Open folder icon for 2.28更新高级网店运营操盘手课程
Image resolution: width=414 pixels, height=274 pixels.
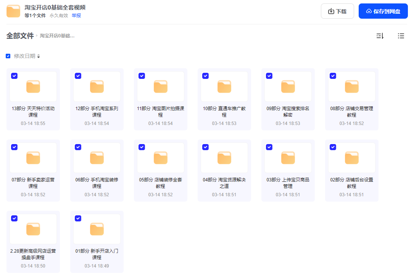coord(33,229)
